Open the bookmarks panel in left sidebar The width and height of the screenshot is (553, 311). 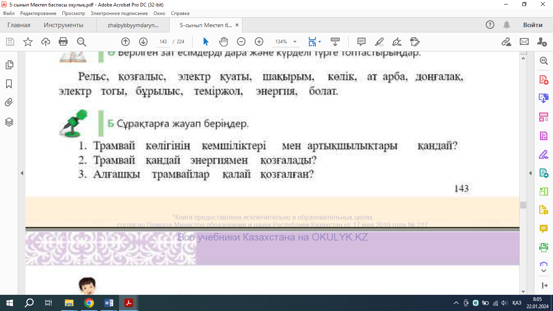9,84
